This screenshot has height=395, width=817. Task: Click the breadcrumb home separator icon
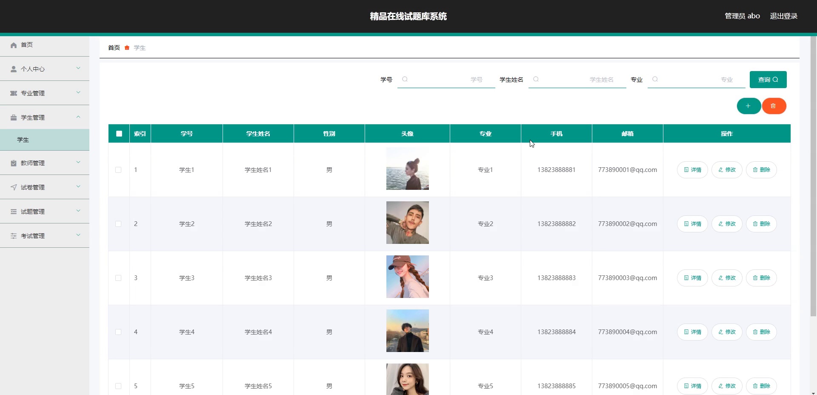coord(127,48)
